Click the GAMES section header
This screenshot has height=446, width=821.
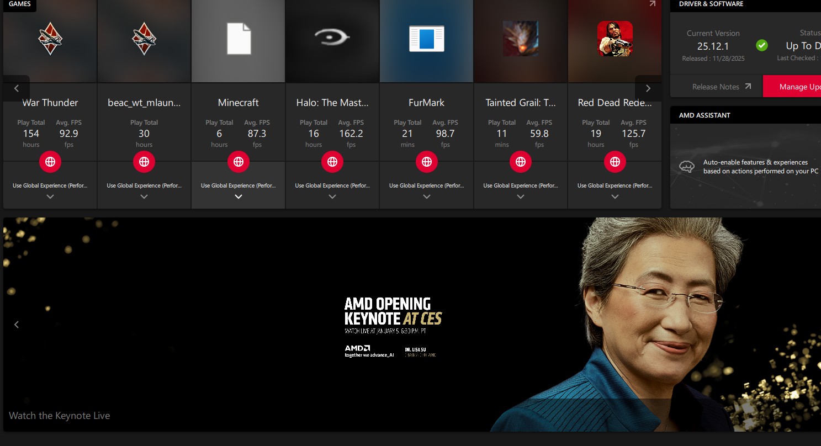point(19,4)
